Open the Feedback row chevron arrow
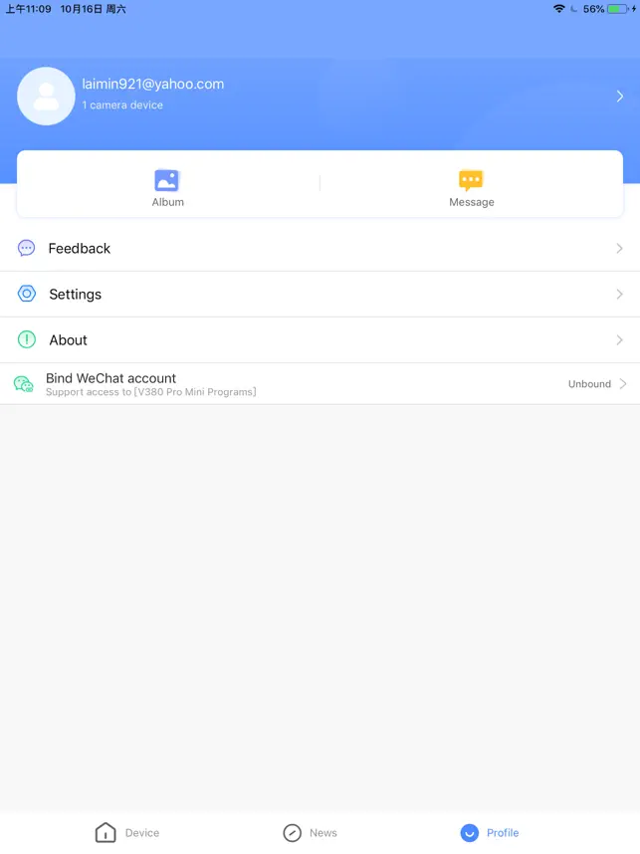The height and width of the screenshot is (854, 640). tap(619, 249)
